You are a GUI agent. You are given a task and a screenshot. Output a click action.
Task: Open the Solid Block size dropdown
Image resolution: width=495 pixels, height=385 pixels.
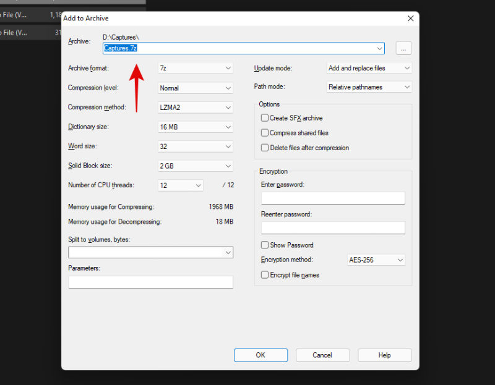tap(196, 166)
